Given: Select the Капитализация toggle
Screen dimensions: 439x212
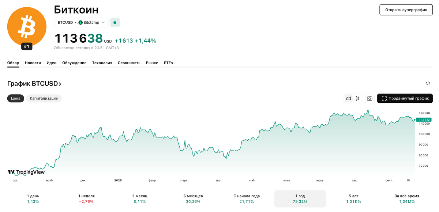Looking at the screenshot, I should pyautogui.click(x=44, y=98).
